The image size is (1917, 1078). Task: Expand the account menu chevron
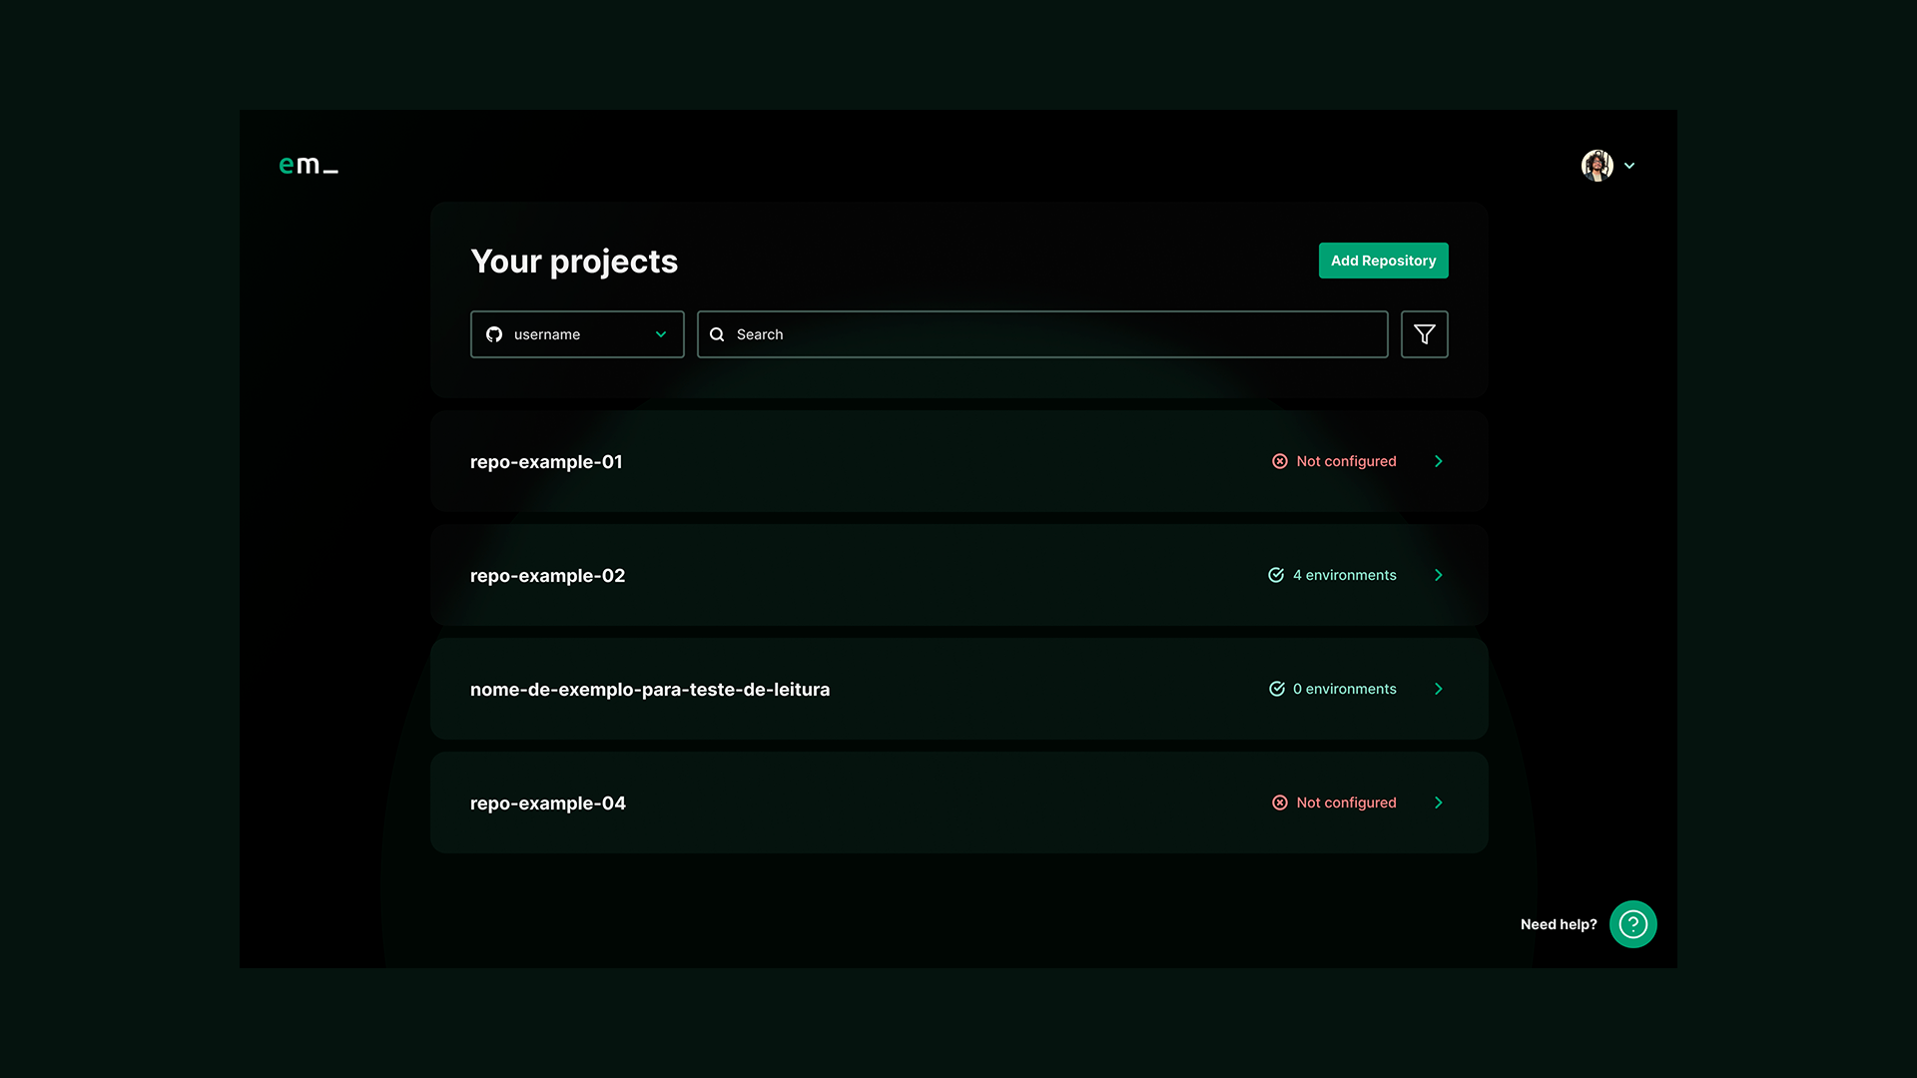1629,166
